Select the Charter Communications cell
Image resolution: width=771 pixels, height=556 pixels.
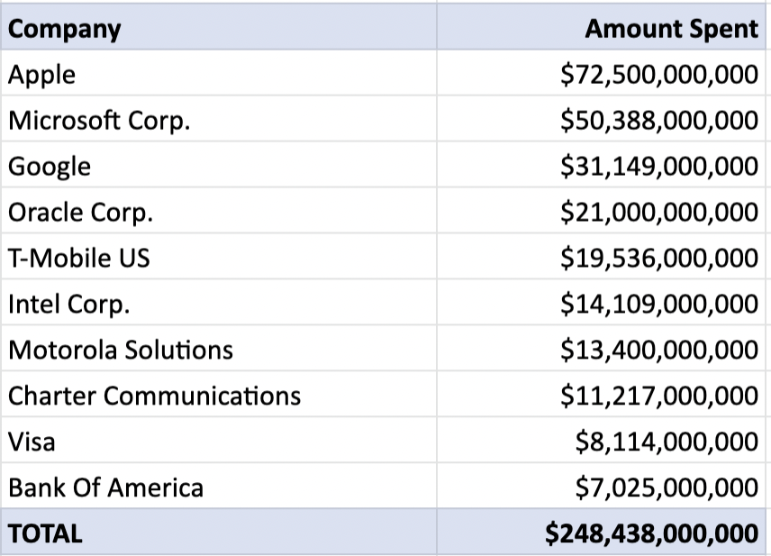coord(154,396)
